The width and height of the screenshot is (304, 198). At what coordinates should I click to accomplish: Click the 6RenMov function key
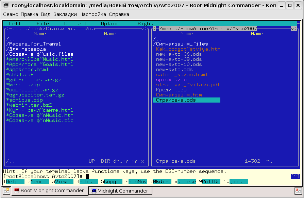pos(136,182)
